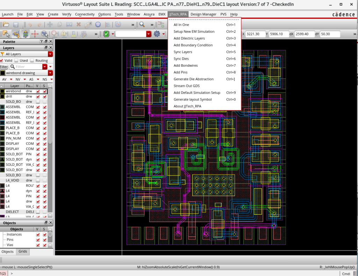The width and height of the screenshot is (358, 276).
Task: Click the green chip checkmark icon
Action: 106,34
